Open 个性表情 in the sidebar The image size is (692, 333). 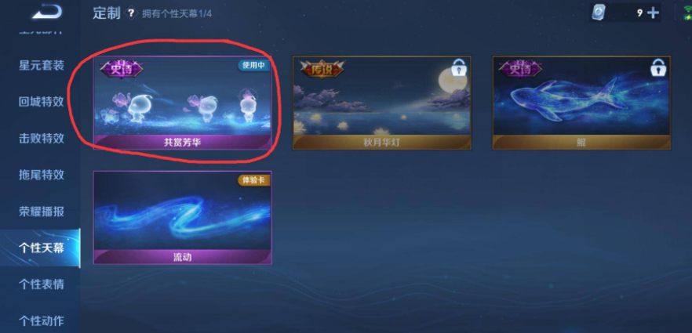[42, 284]
